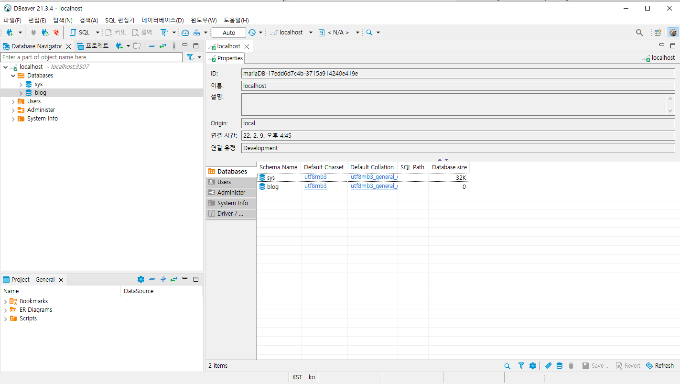The height and width of the screenshot is (384, 680).
Task: Click the Database size column header
Action: pyautogui.click(x=449, y=167)
